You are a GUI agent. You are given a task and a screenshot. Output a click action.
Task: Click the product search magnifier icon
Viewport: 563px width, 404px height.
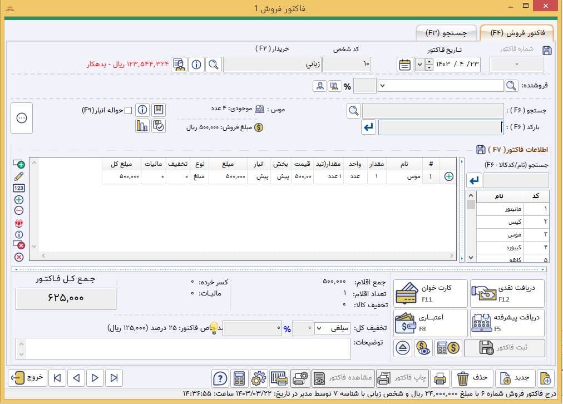pyautogui.click(x=354, y=111)
